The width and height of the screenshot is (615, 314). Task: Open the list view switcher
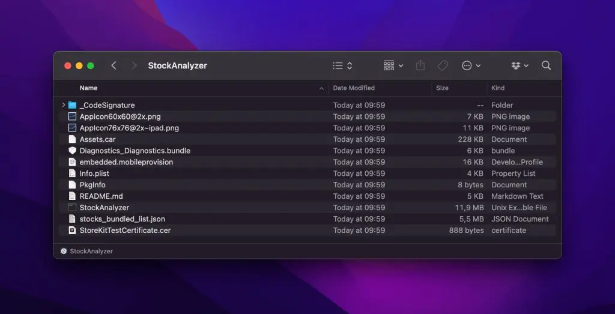point(342,65)
